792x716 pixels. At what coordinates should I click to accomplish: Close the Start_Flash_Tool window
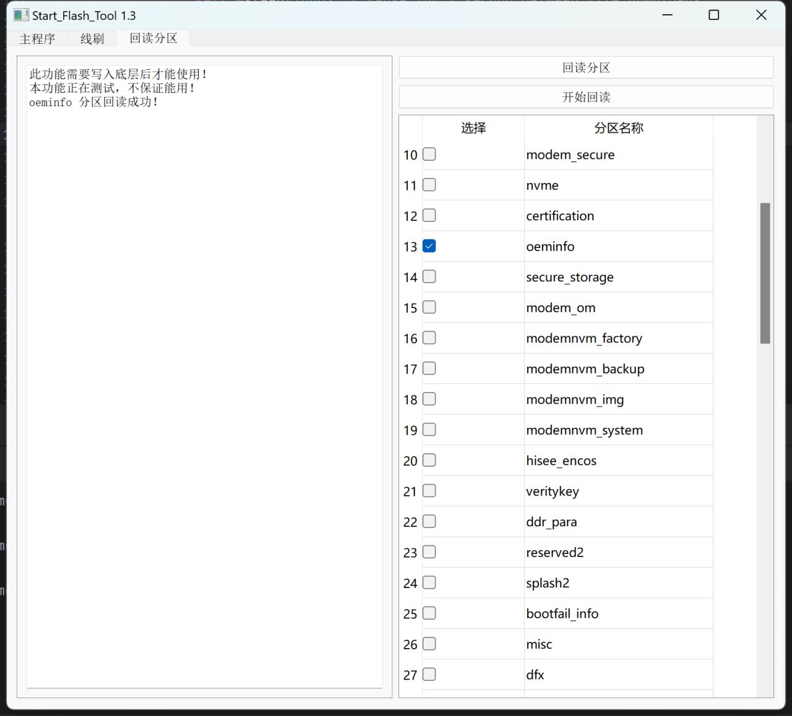(761, 15)
